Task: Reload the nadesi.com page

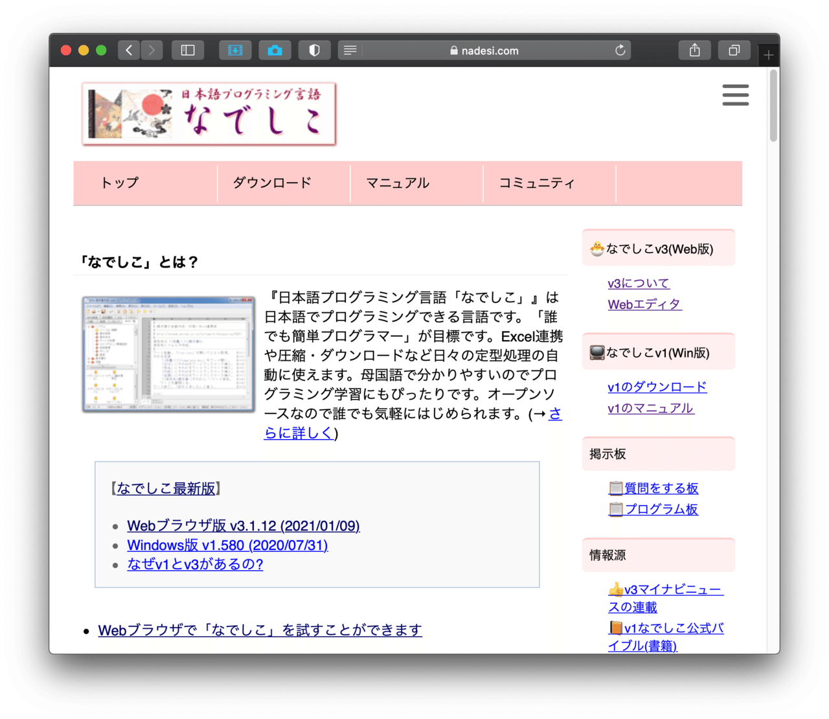Action: click(x=620, y=51)
